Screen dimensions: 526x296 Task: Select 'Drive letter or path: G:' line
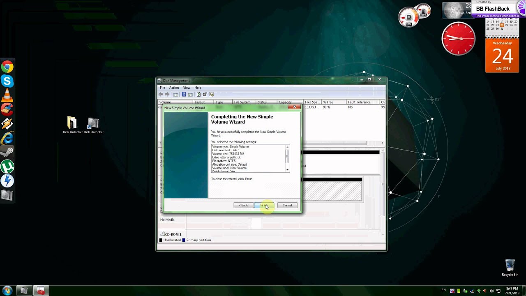226,157
